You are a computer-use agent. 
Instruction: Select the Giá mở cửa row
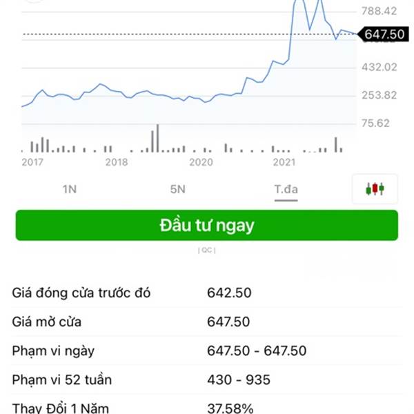tap(207, 322)
